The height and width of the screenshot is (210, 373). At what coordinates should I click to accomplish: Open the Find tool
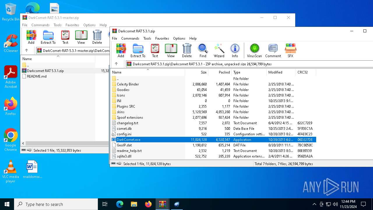(203, 50)
